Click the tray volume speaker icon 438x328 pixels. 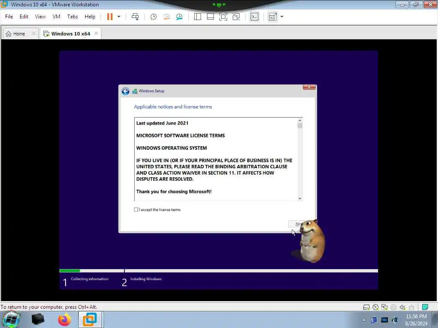point(395,320)
